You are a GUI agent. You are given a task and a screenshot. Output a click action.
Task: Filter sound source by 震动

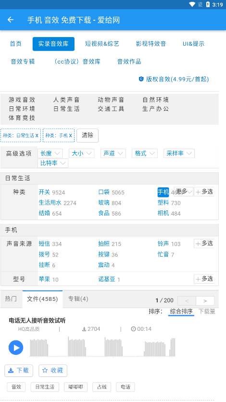pyautogui.click(x=104, y=265)
